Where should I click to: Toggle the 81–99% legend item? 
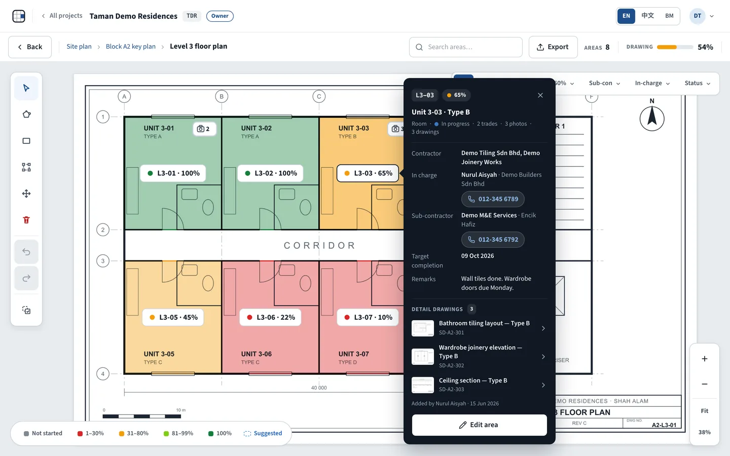pos(178,434)
